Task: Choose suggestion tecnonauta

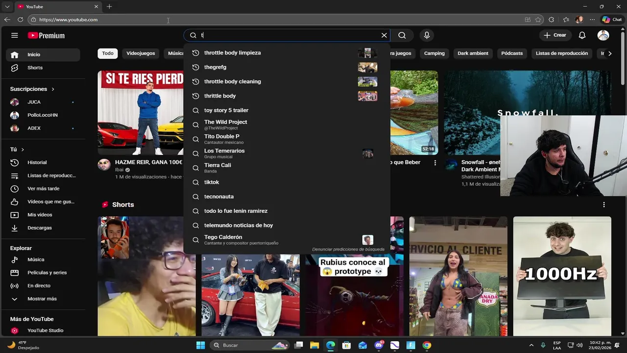Action: (x=287, y=197)
